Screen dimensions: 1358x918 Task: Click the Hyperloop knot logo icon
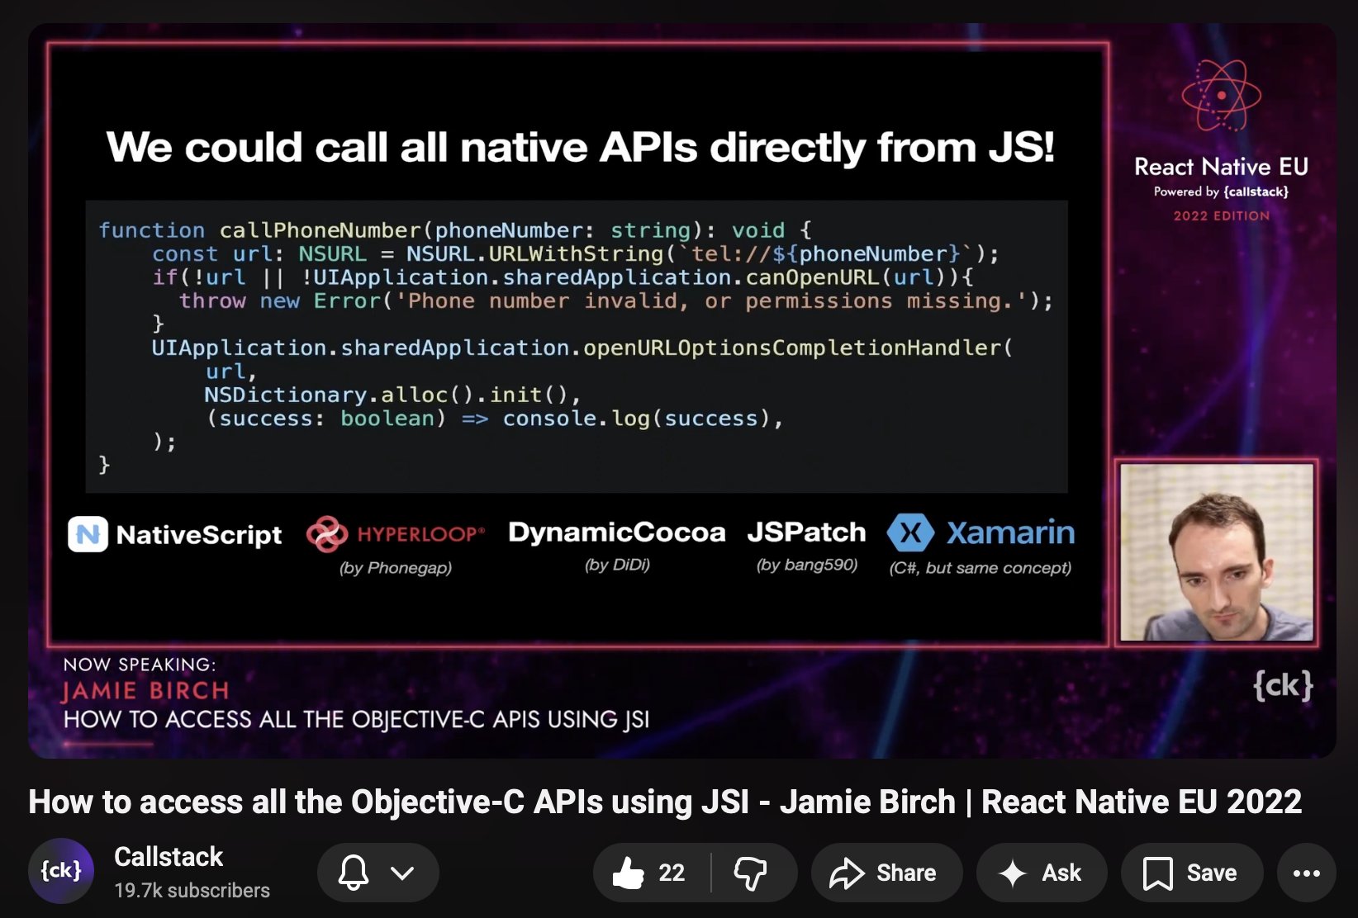(x=327, y=533)
